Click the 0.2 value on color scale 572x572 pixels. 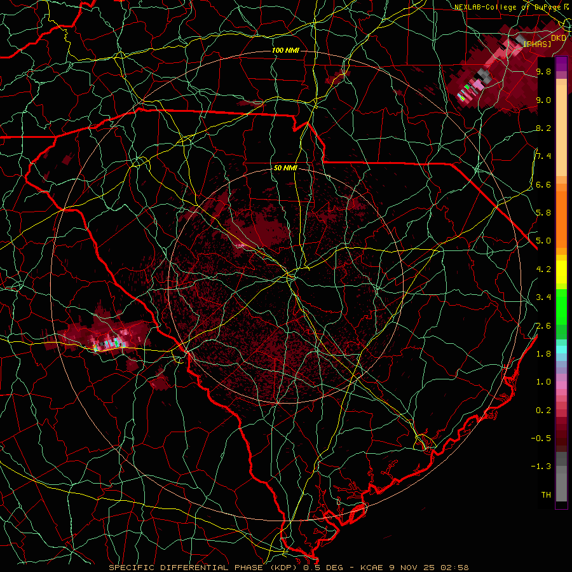543,411
